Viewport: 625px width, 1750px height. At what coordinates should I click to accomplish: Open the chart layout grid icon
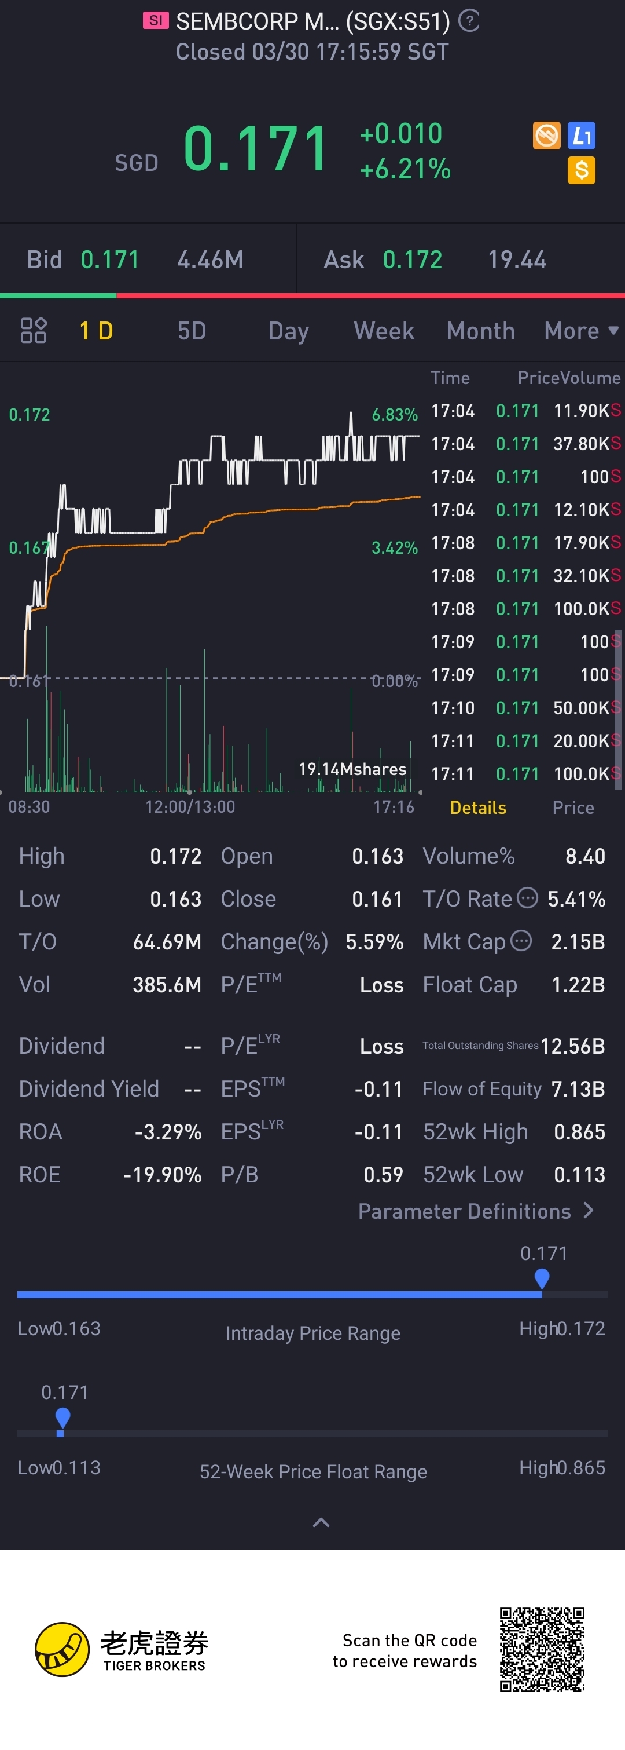tap(33, 330)
